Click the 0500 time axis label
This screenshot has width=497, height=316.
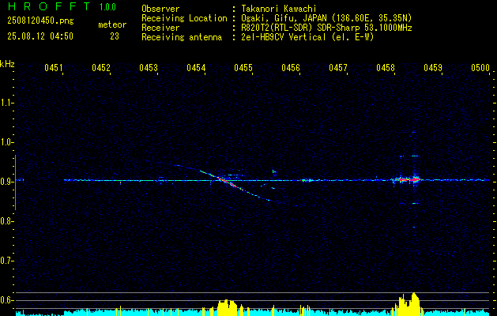480,67
